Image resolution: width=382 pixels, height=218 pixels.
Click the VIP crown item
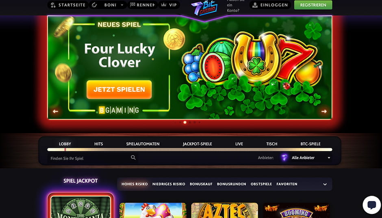(169, 5)
